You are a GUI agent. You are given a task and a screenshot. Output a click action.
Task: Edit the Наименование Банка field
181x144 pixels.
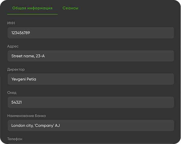[91, 125]
